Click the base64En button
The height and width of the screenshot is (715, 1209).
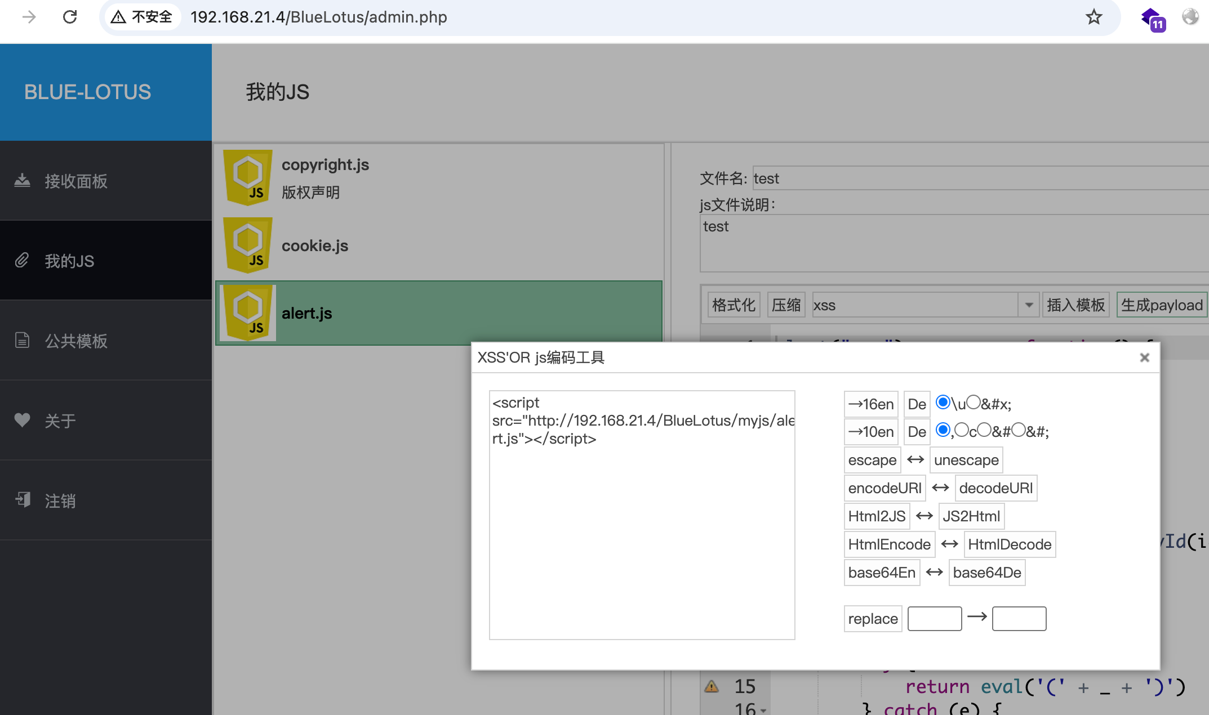[x=882, y=572]
